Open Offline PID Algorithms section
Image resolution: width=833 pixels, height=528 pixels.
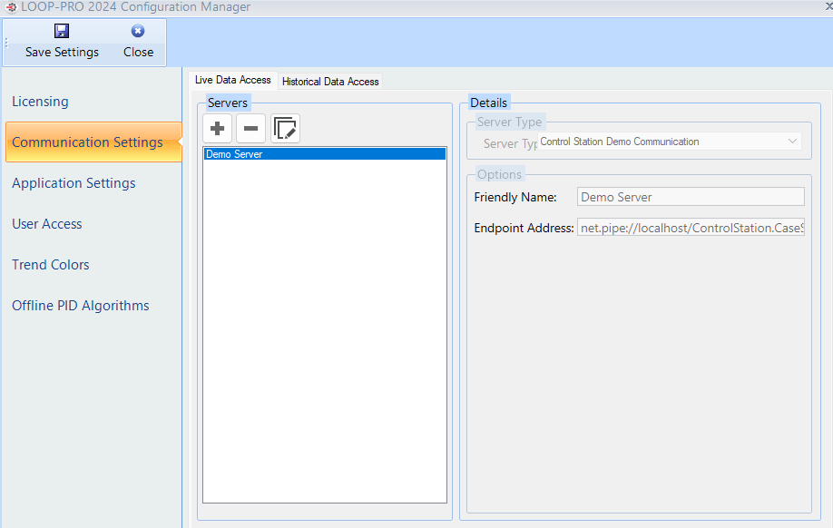81,306
